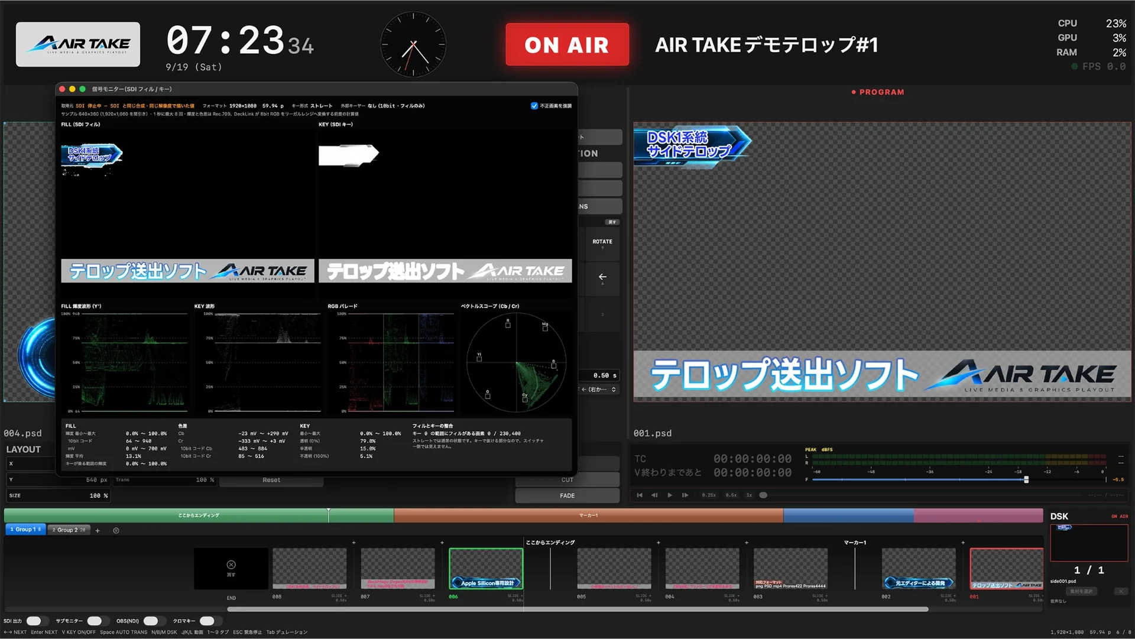The image size is (1135, 639).
Task: Click the green ここからエンディング marker bar
Action: [x=199, y=515]
